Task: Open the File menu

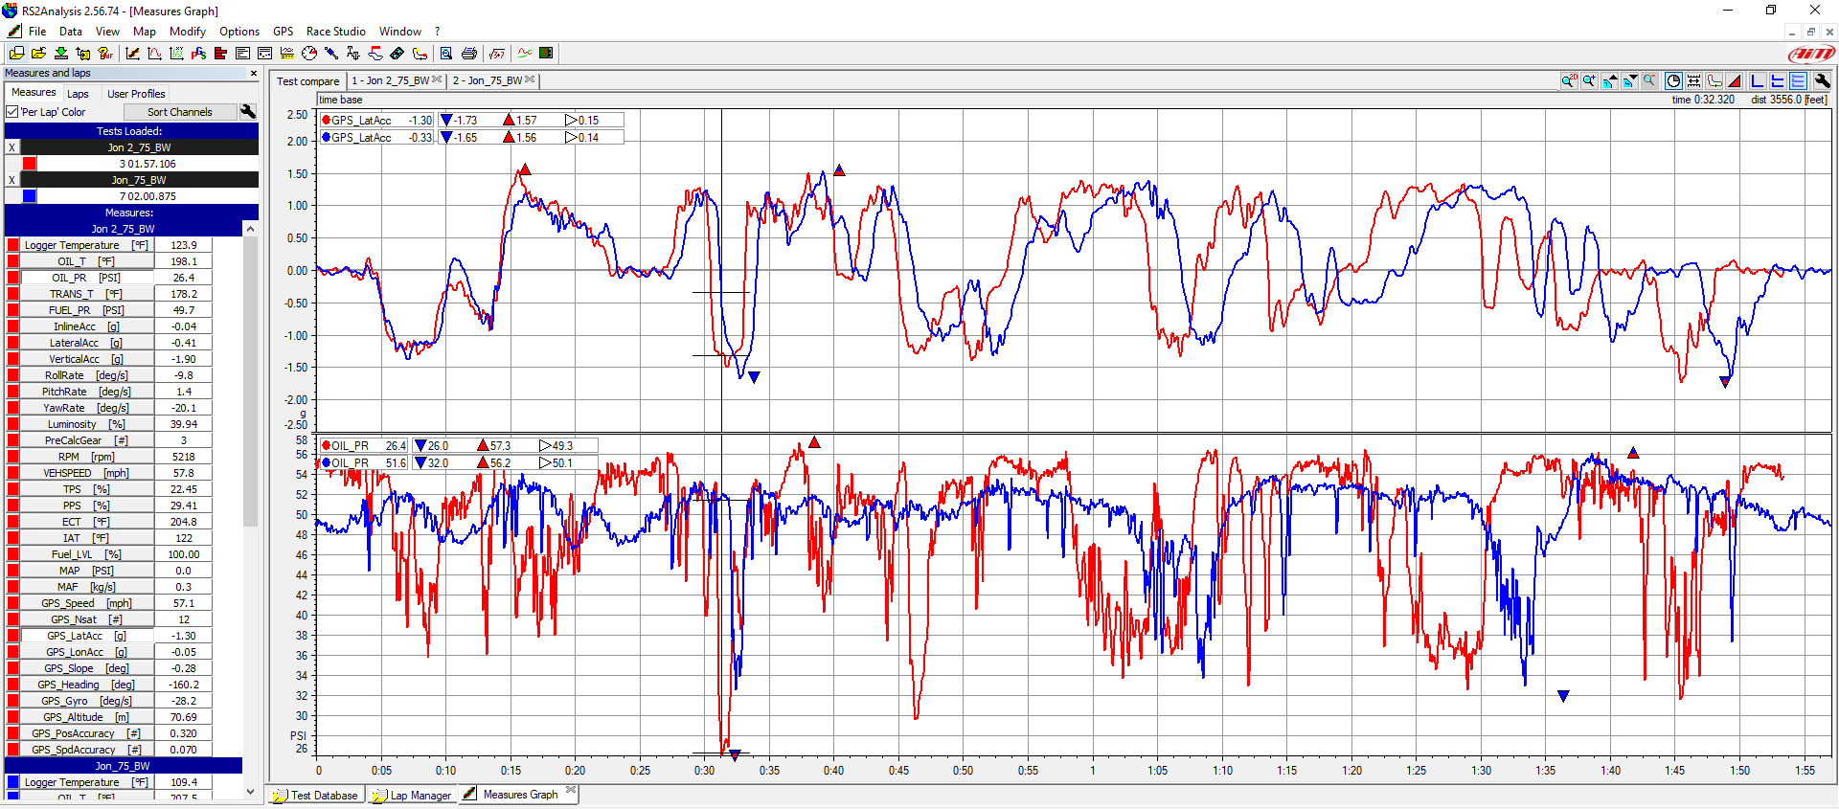Action: pyautogui.click(x=37, y=32)
